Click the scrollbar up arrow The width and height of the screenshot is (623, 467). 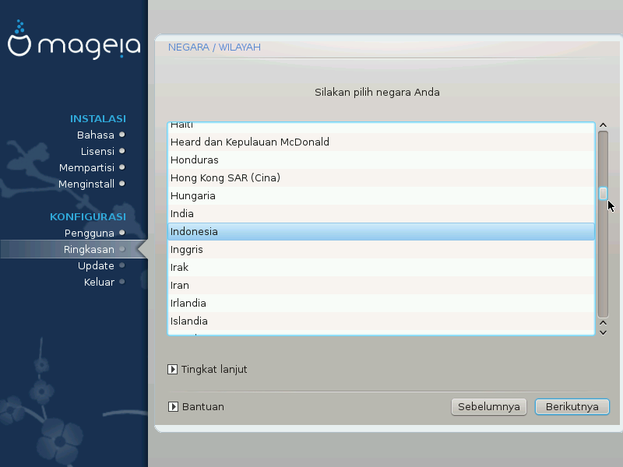(x=603, y=126)
